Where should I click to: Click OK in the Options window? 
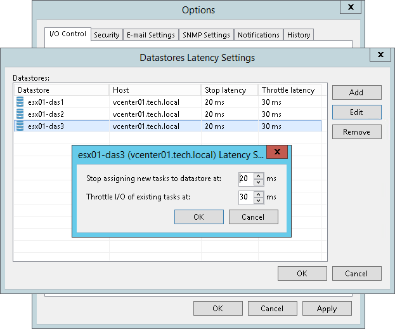point(218,308)
